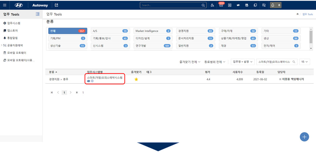Select the 상품기획/마케팅/영업 category
Viewport: 316px width, 158px height.
(238, 38)
